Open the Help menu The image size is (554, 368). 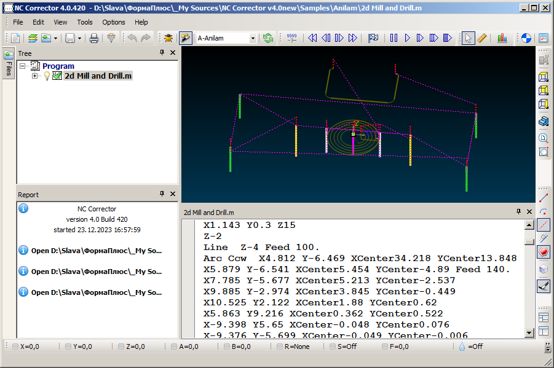pos(141,22)
